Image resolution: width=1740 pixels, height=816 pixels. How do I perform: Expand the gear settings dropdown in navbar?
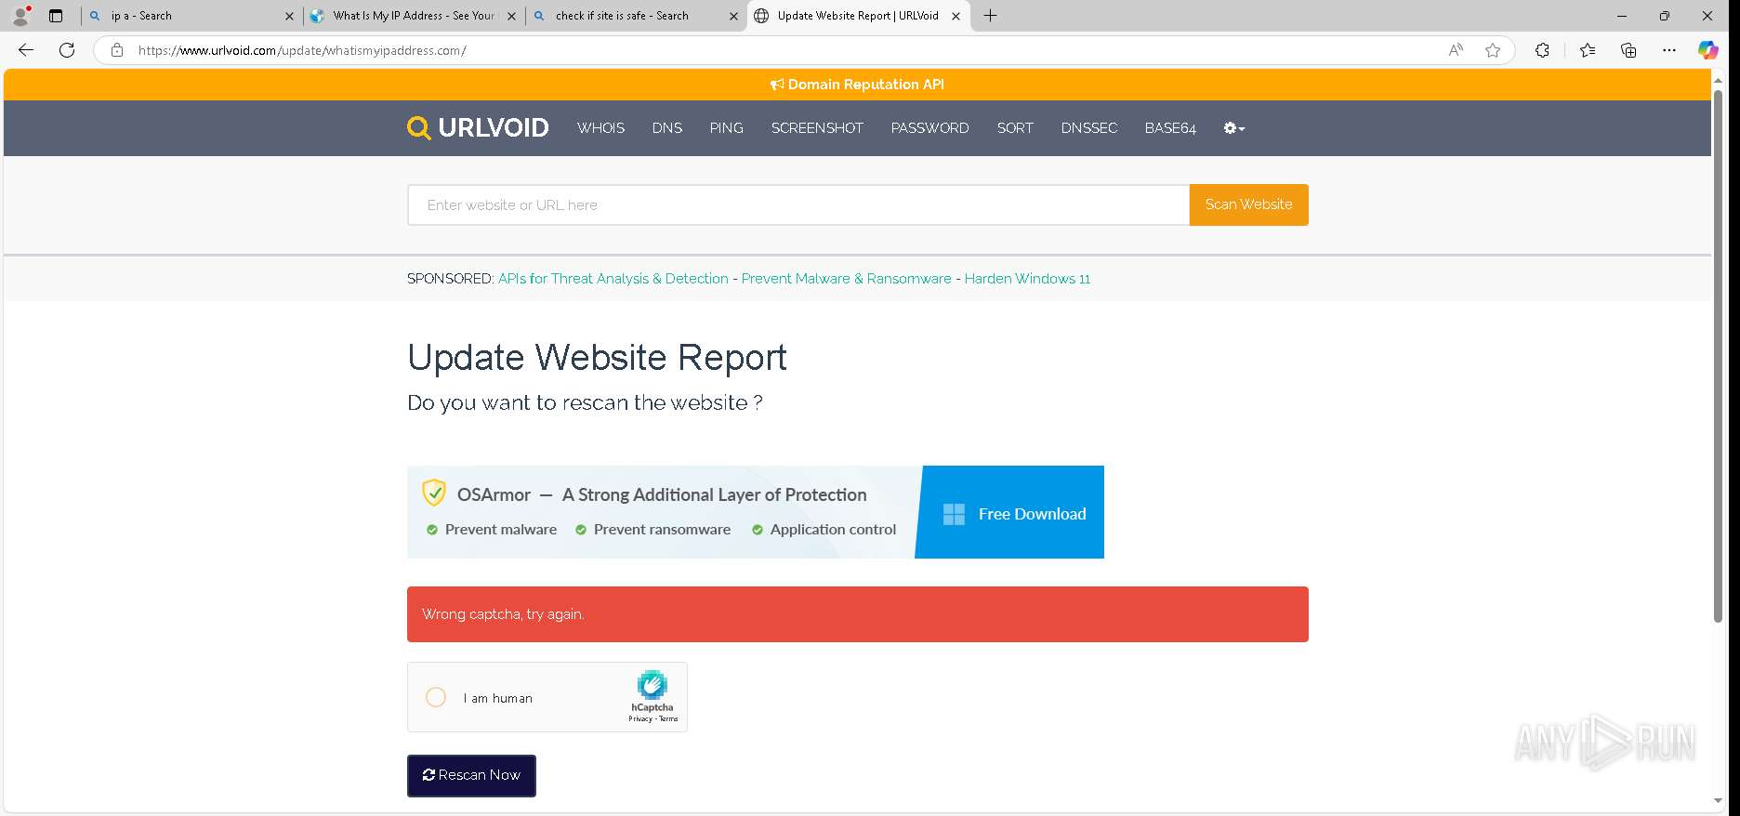(x=1233, y=128)
